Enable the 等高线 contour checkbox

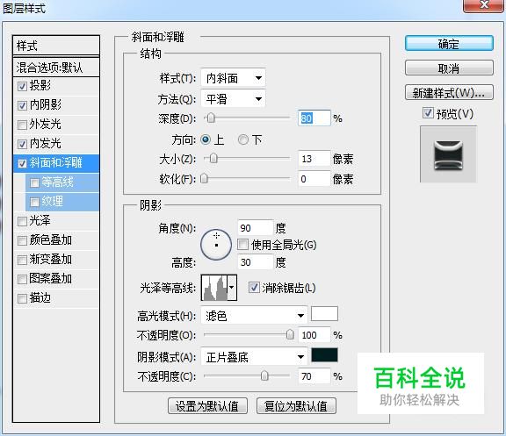34,182
